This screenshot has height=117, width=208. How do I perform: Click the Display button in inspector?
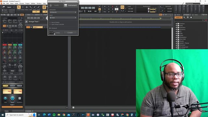point(6,111)
